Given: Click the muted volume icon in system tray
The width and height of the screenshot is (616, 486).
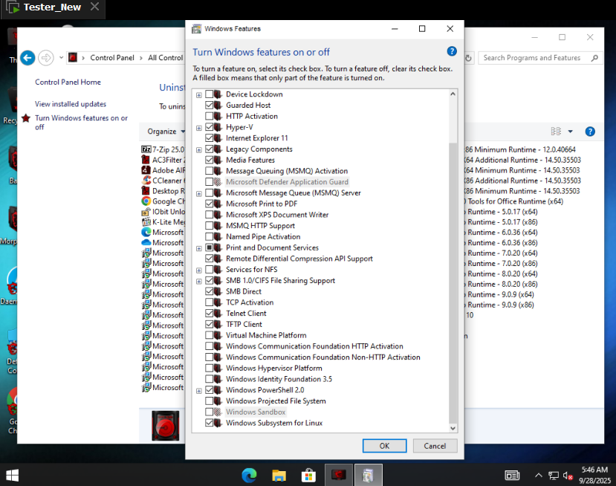Looking at the screenshot, I should click(x=568, y=476).
